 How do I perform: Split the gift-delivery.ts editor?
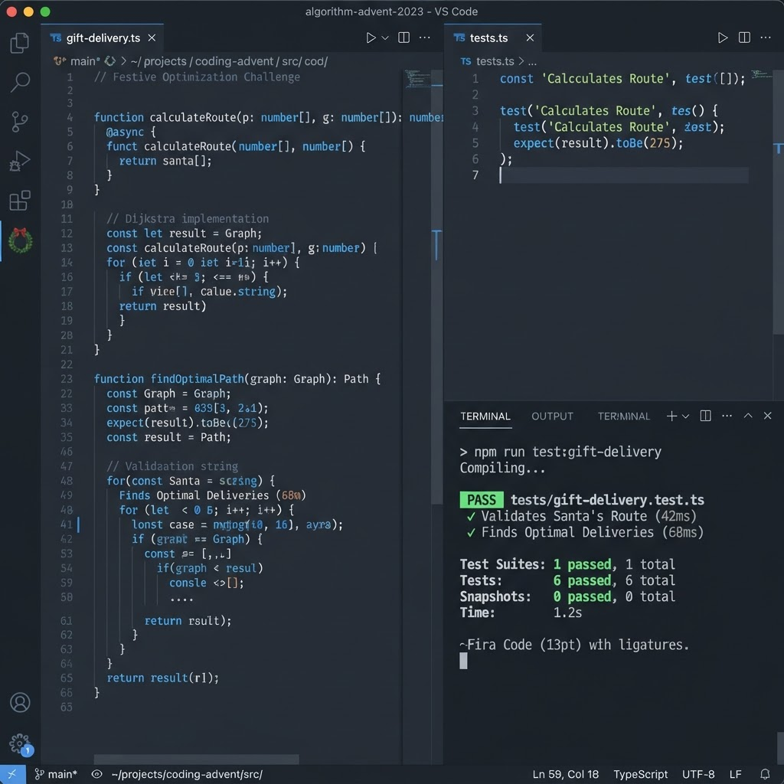[404, 38]
